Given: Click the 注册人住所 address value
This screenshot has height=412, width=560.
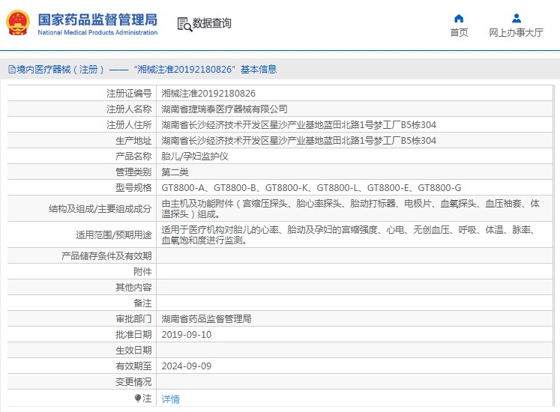Looking at the screenshot, I should (x=298, y=125).
